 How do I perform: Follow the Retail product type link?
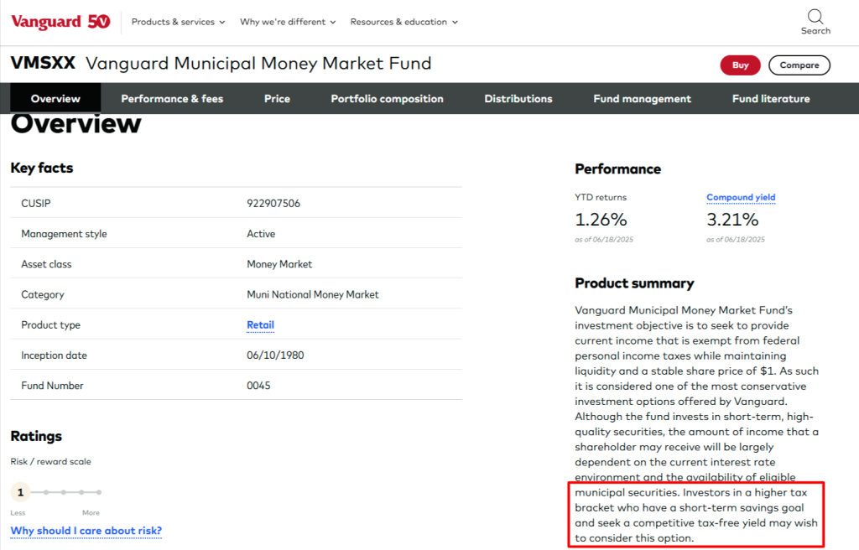coord(260,325)
